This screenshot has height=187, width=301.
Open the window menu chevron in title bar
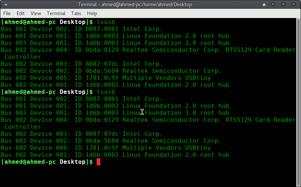click(x=6, y=4)
